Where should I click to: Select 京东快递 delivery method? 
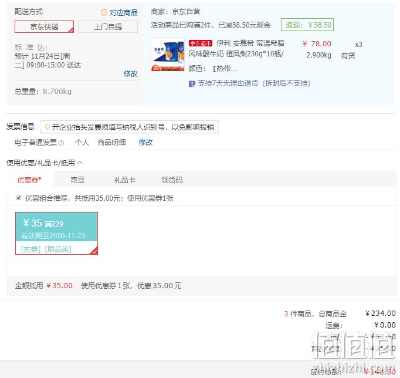coord(44,26)
